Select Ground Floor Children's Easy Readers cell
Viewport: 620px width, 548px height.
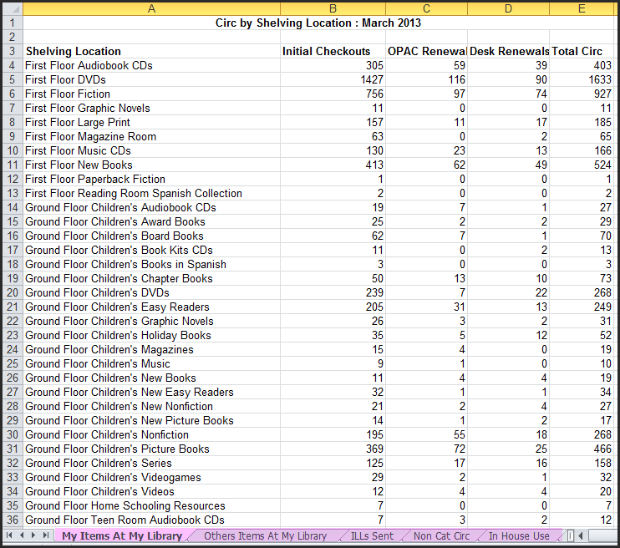[151, 307]
